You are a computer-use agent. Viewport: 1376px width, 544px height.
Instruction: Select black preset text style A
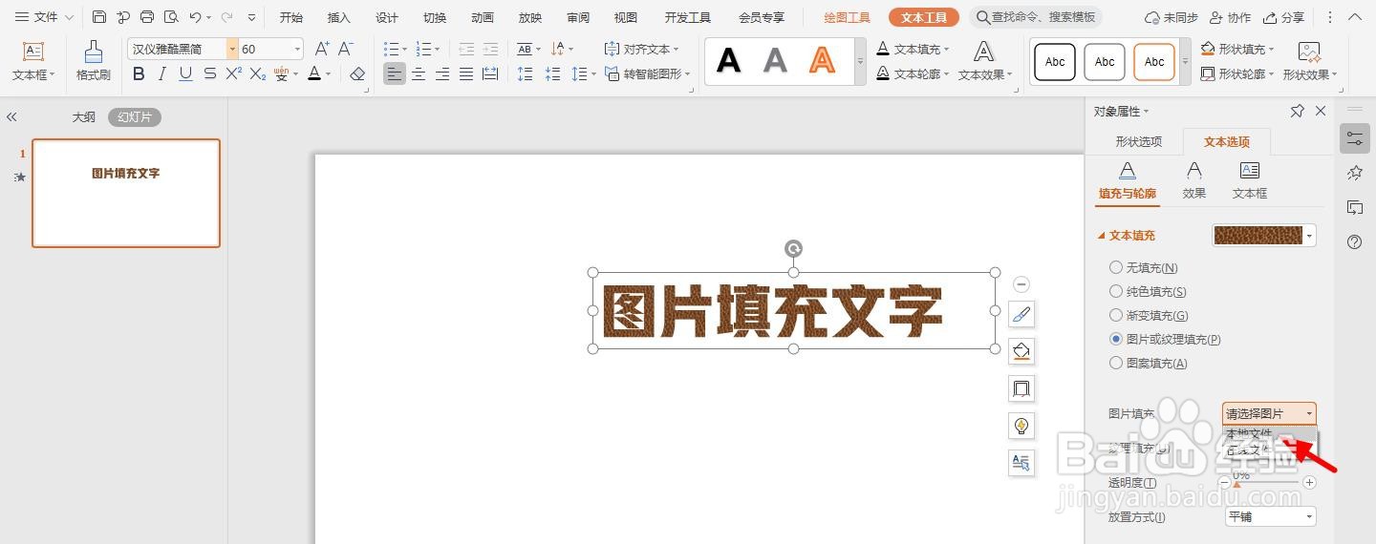click(x=729, y=61)
